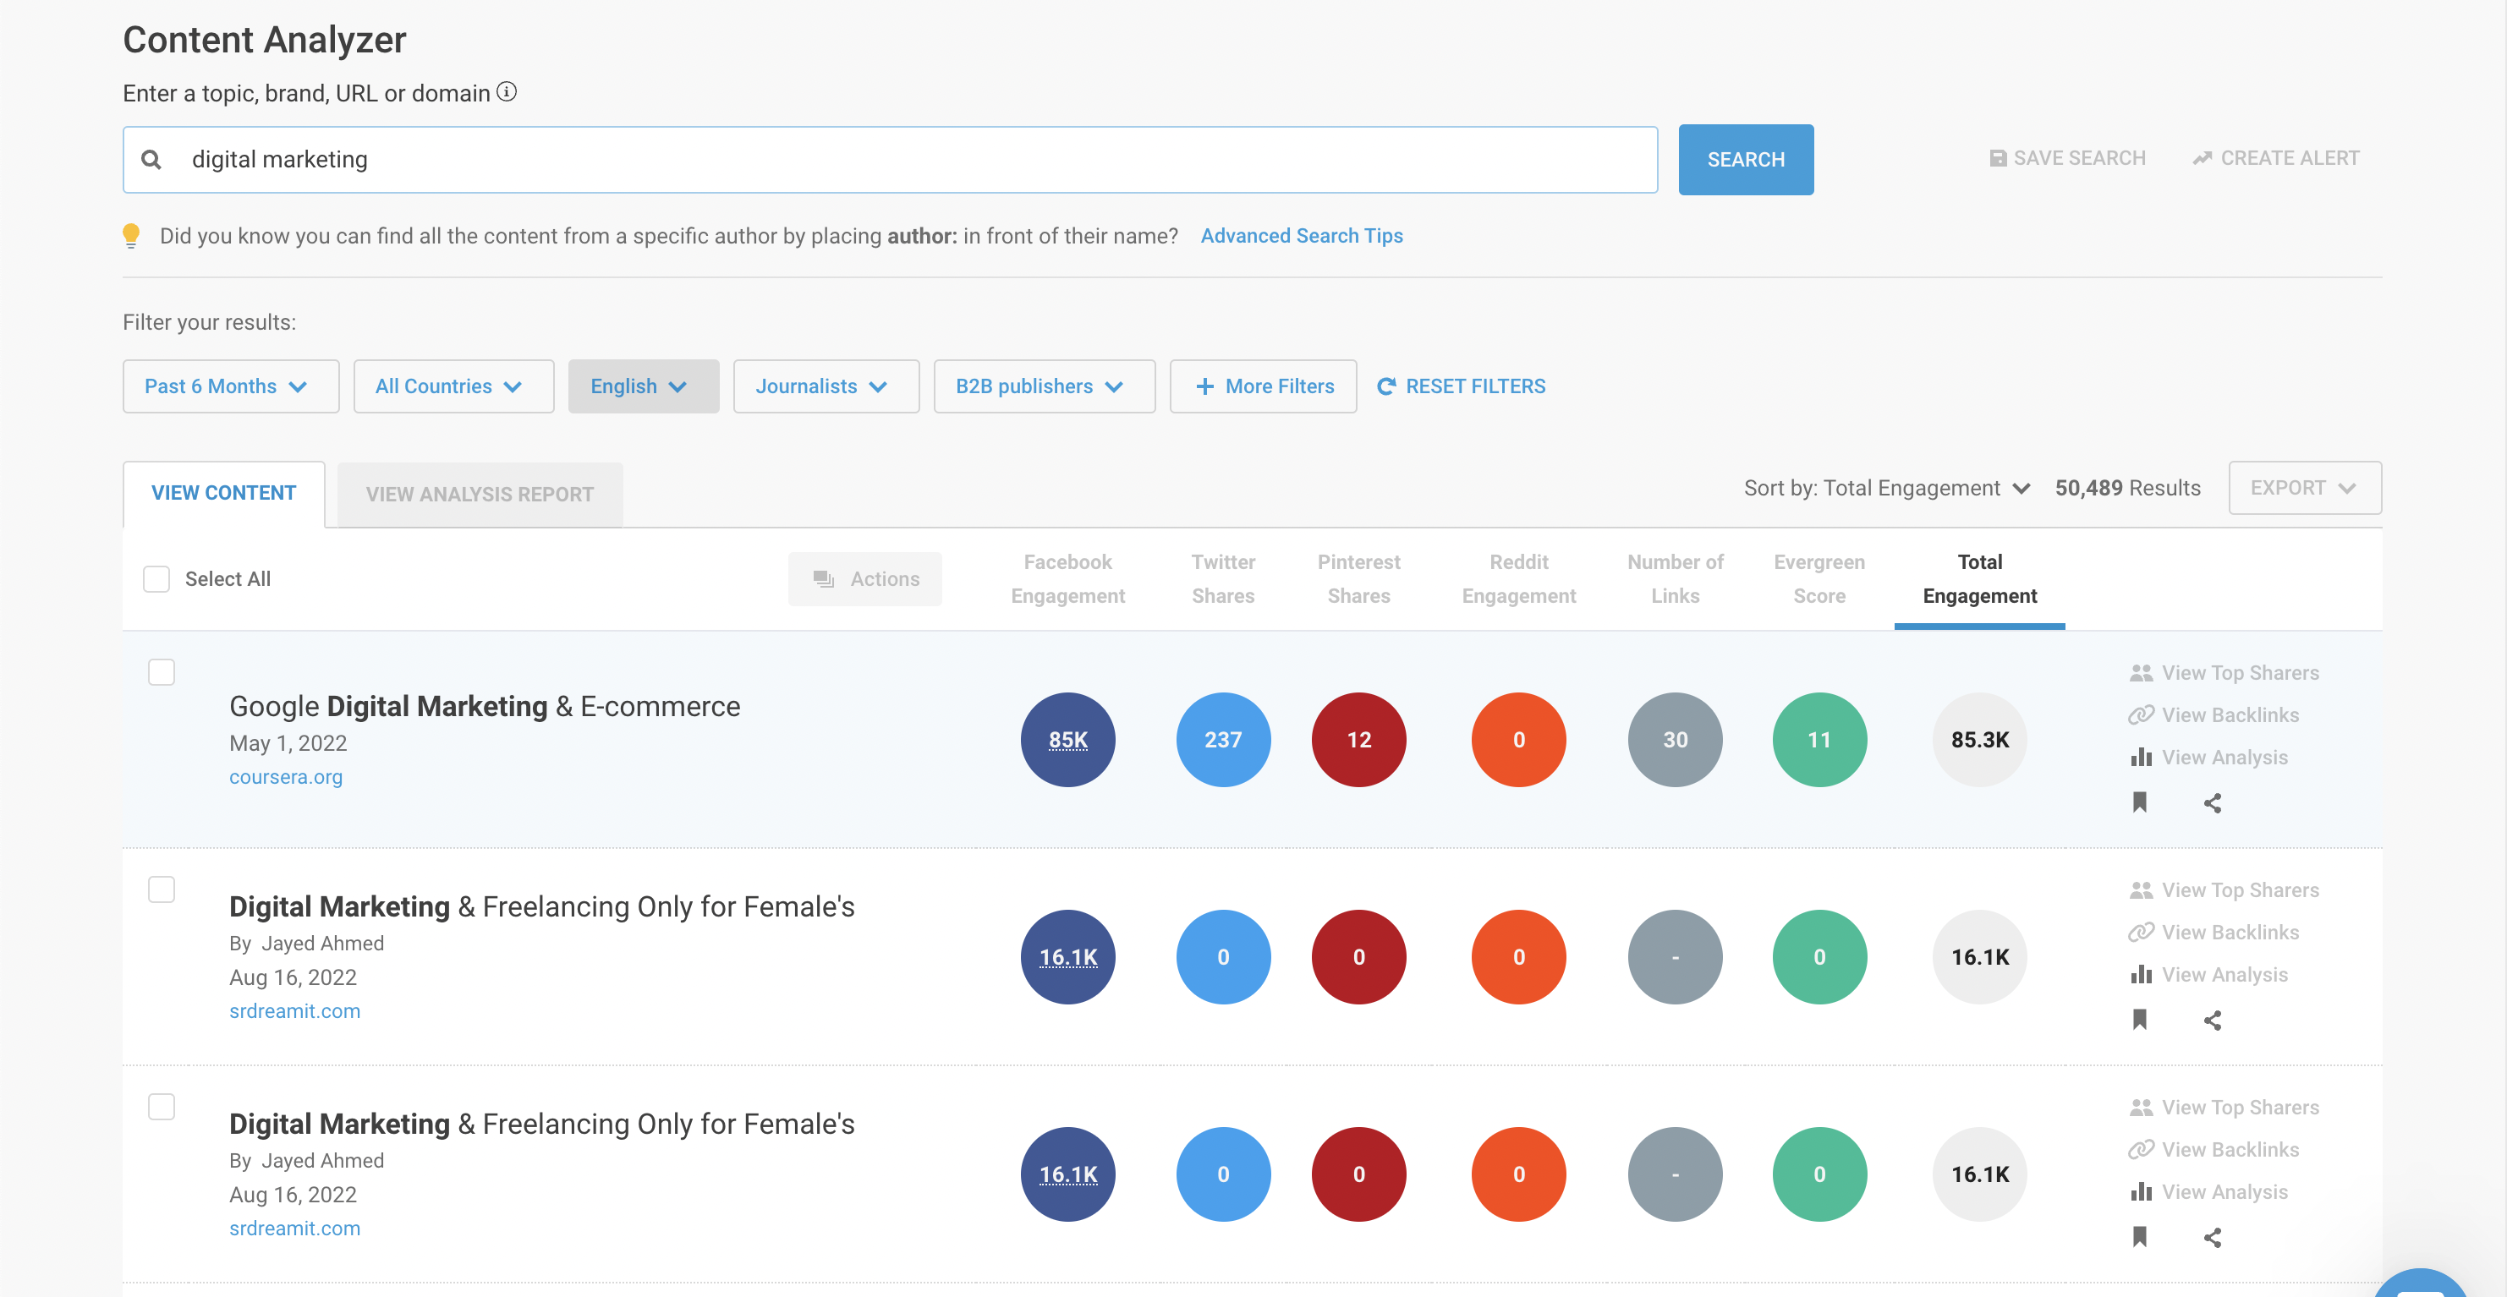Click the 16.1K Facebook circle in the second row

[1067, 956]
